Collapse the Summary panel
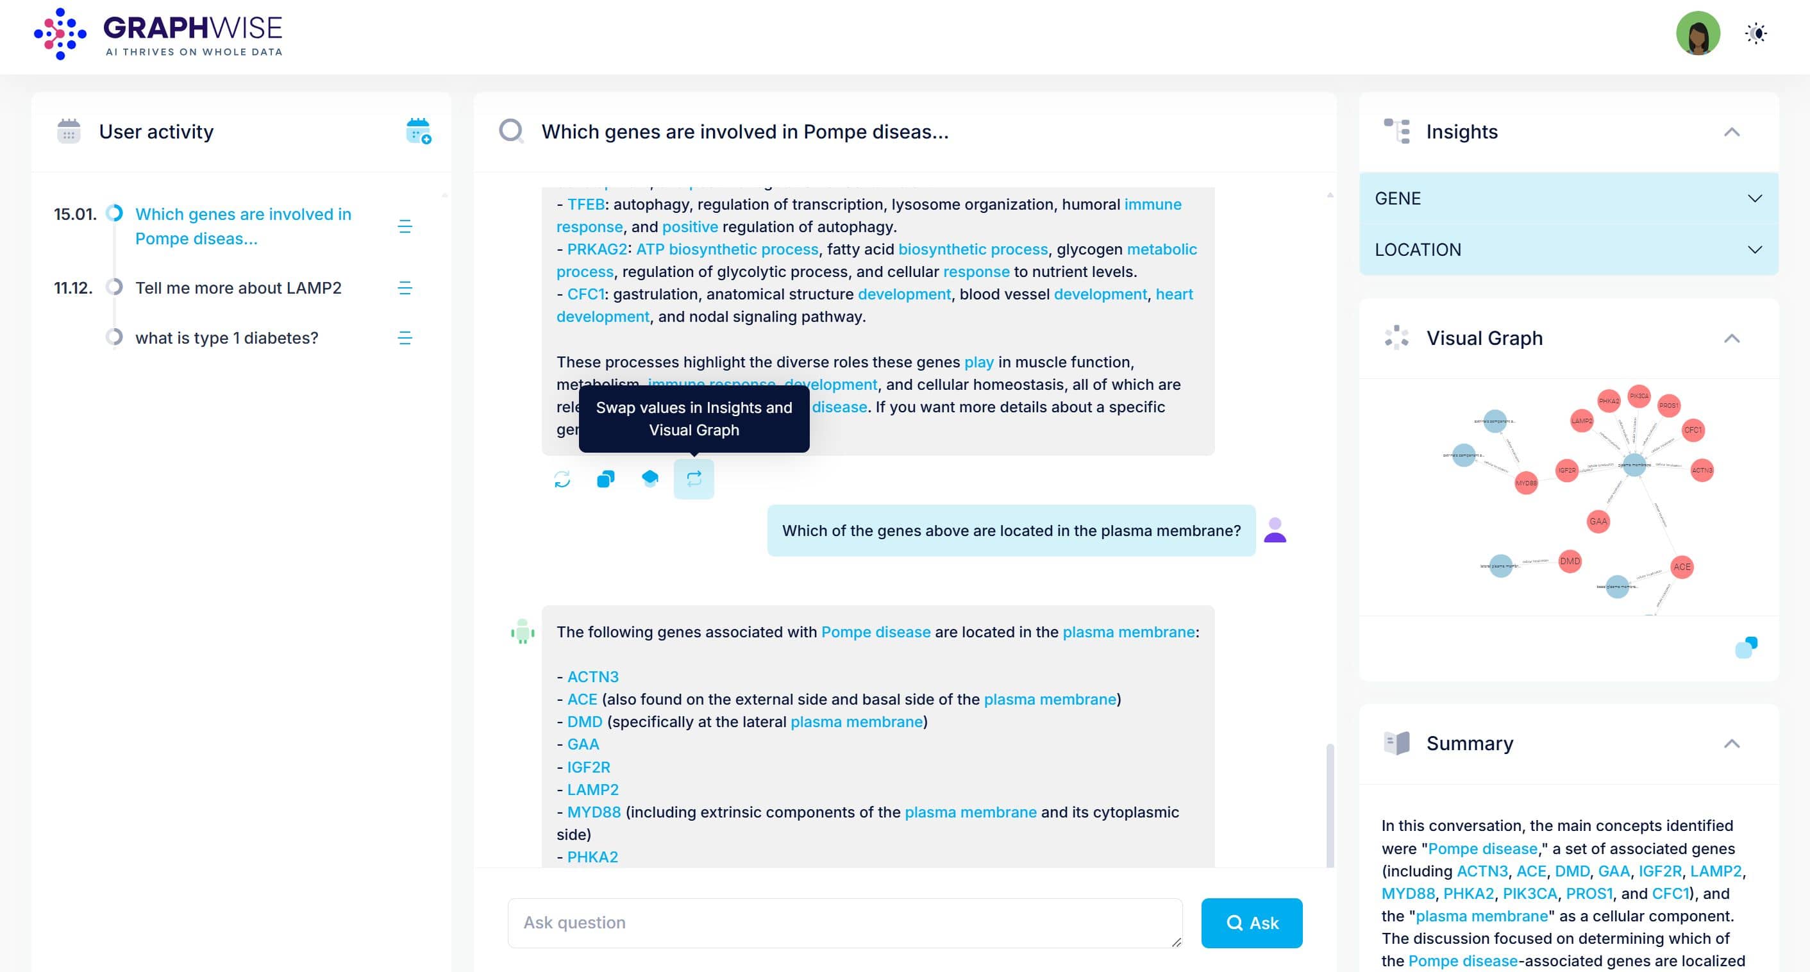Screen dimensions: 1810x972 [x=1731, y=744]
